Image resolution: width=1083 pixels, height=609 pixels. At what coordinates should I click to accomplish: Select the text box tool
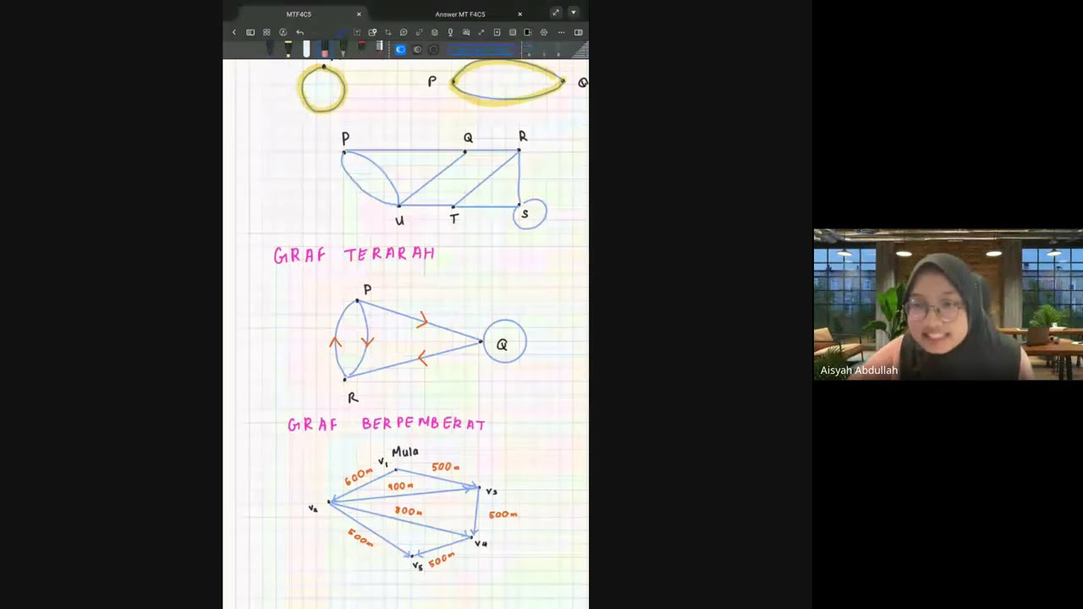(x=357, y=32)
